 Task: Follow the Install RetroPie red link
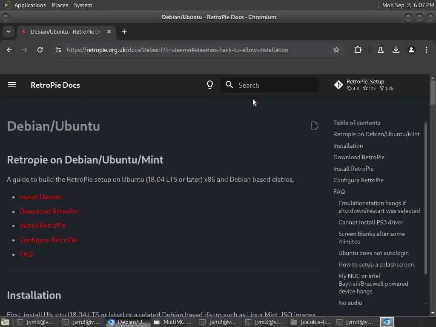43,226
